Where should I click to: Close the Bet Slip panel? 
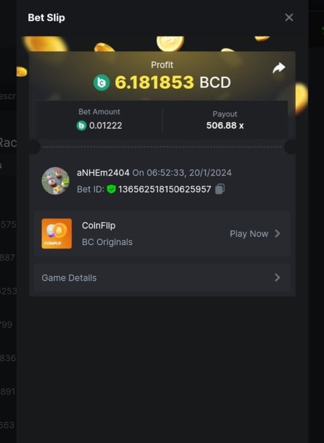click(x=289, y=18)
